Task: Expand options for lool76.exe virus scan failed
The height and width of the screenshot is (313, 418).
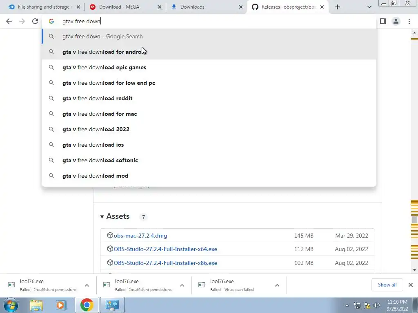Action: coord(277,285)
